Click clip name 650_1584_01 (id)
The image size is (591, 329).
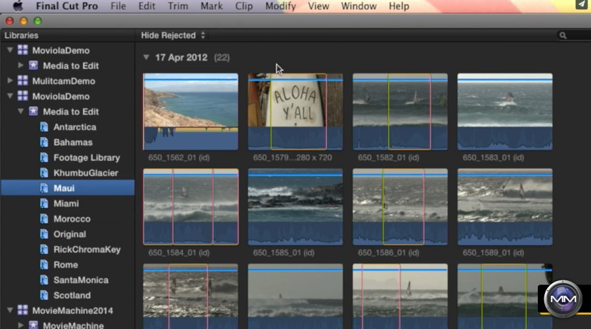pyautogui.click(x=179, y=253)
